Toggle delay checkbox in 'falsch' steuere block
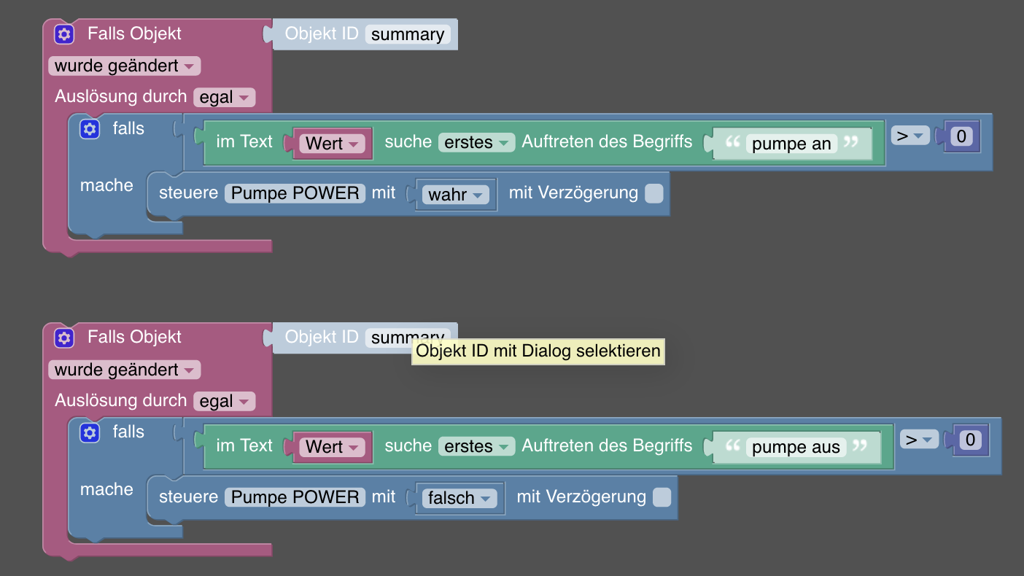 coord(662,497)
